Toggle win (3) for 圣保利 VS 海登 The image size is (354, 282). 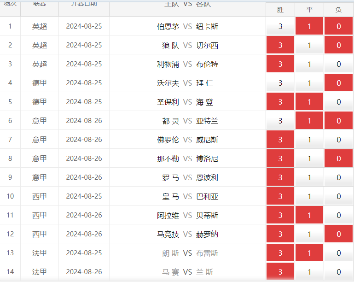[280, 102]
